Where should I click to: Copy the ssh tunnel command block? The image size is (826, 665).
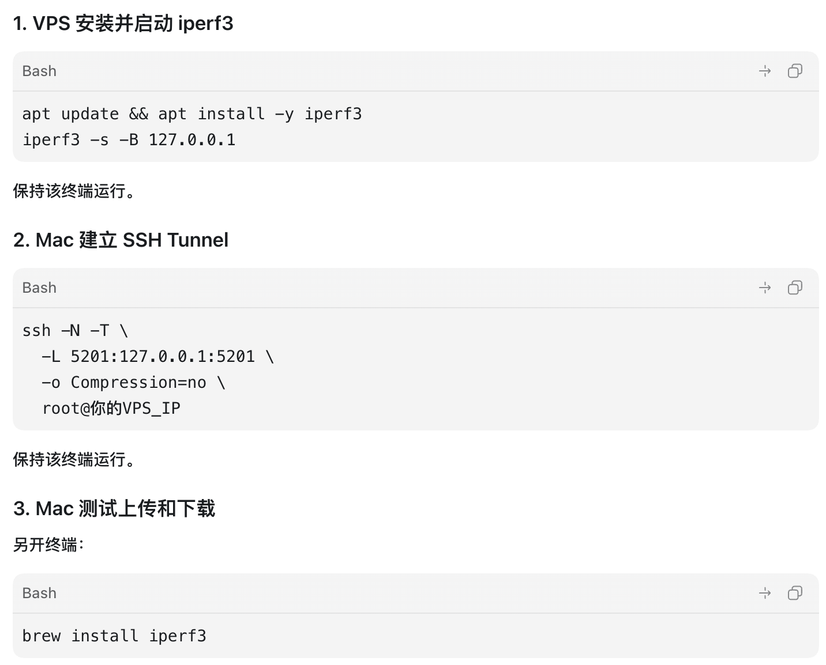pyautogui.click(x=795, y=288)
